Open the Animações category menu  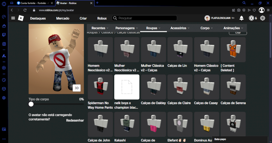click(233, 28)
